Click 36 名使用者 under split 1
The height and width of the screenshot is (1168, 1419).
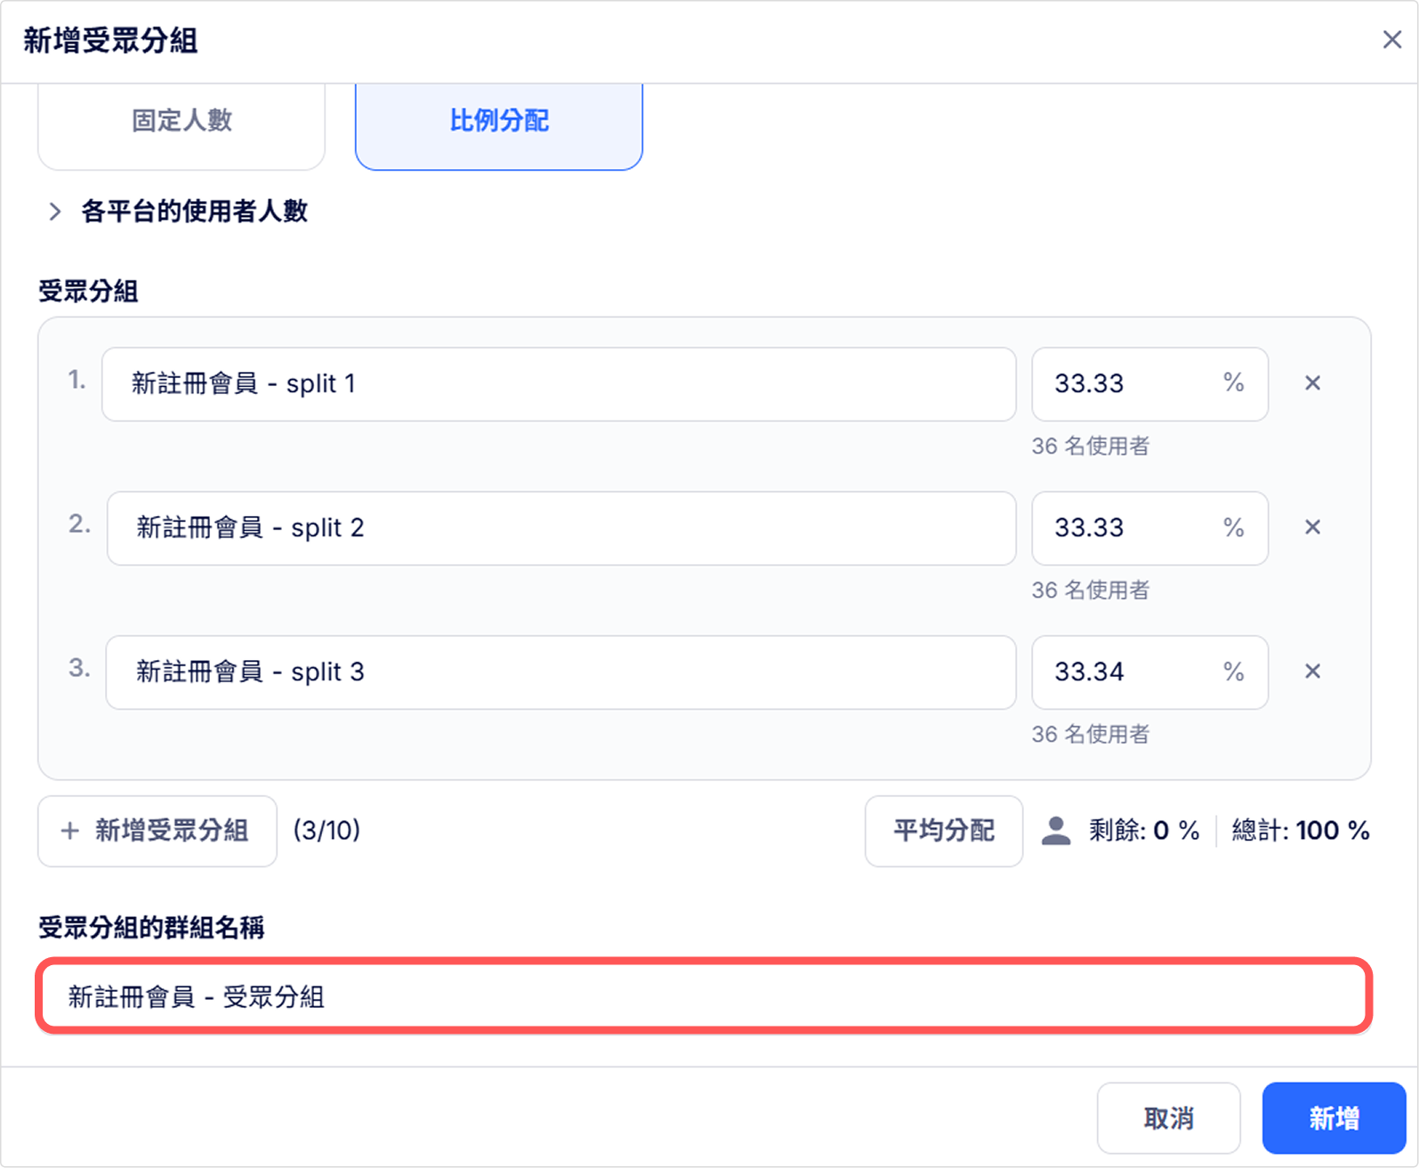(1091, 447)
